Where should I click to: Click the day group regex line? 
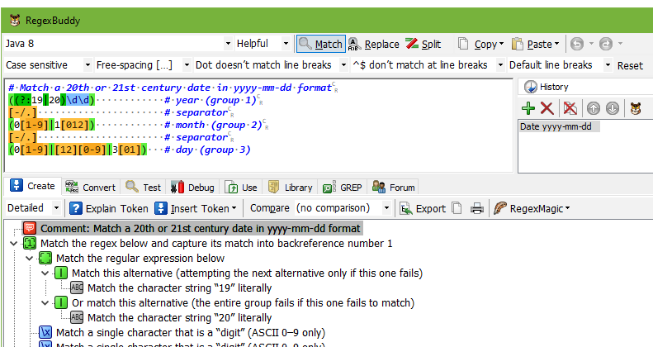tap(129, 150)
